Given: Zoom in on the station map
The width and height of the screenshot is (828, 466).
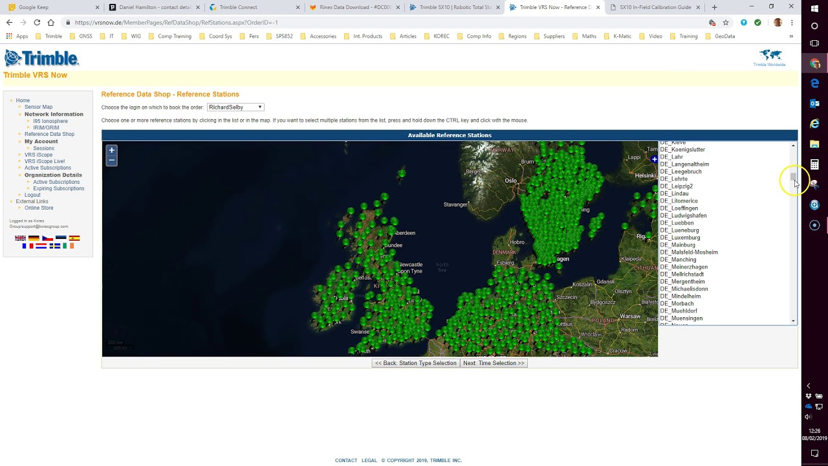Looking at the screenshot, I should point(111,150).
